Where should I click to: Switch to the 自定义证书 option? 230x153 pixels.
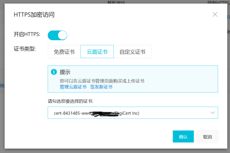132,52
